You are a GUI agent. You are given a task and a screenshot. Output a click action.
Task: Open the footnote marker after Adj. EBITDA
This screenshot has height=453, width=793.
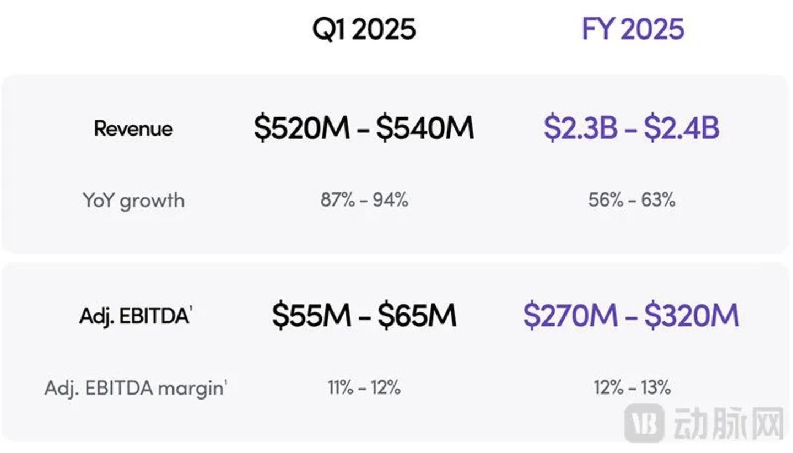(x=191, y=309)
